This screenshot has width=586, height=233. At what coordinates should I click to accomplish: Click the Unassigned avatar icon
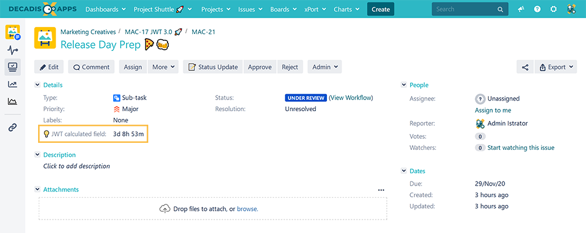[480, 99]
